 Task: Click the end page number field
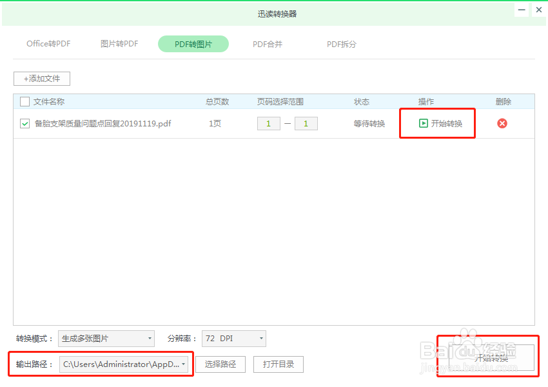(x=306, y=123)
